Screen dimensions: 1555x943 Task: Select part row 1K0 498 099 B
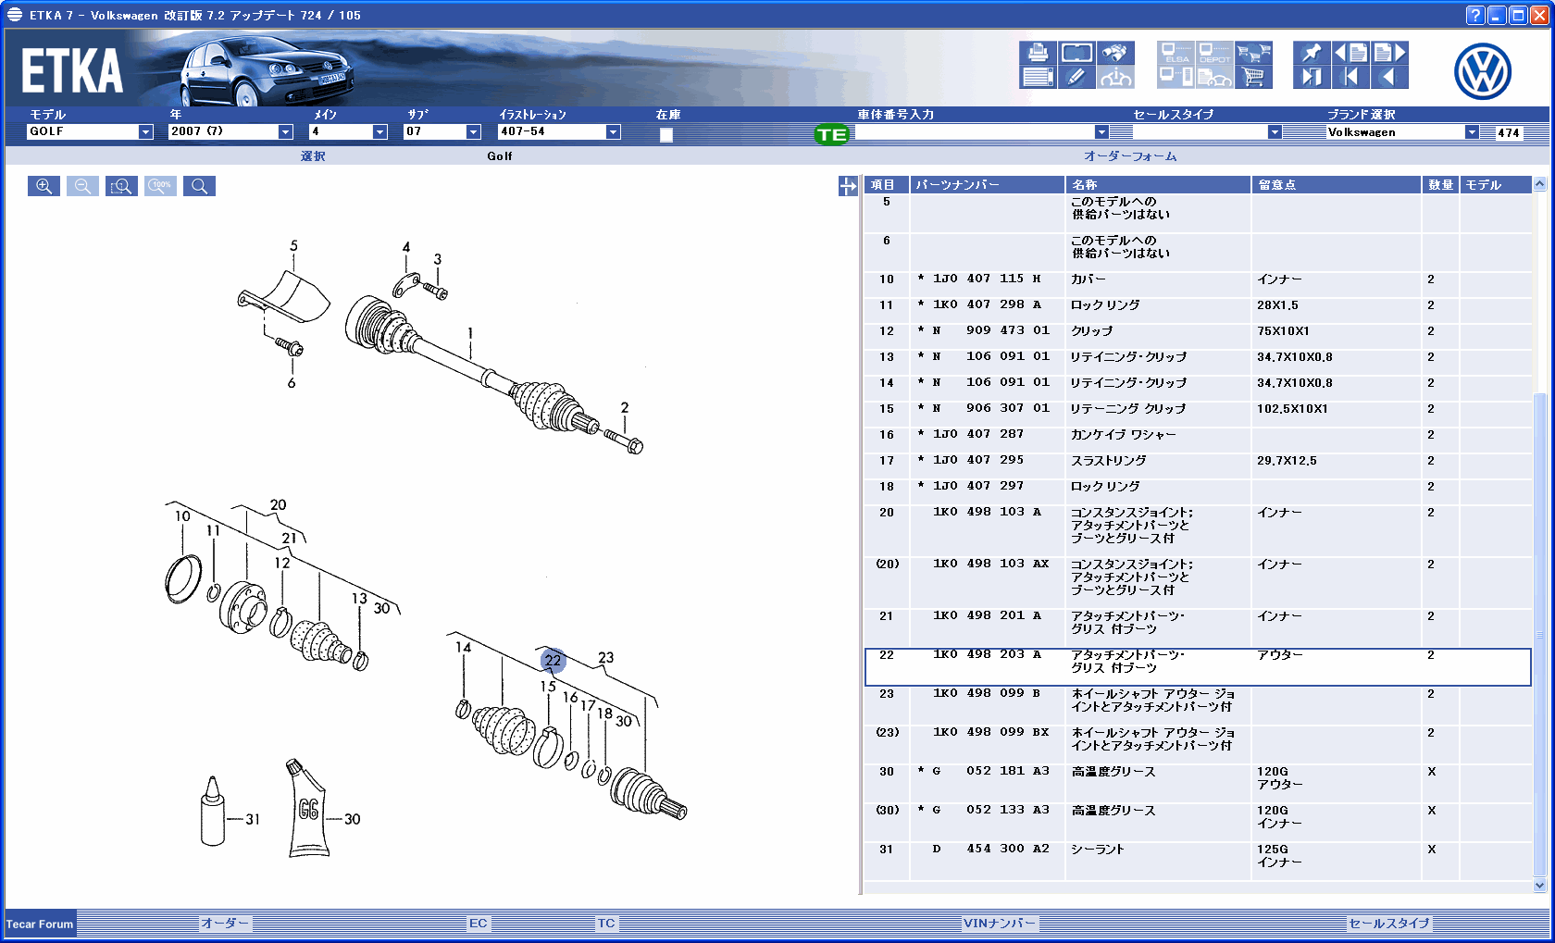pyautogui.click(x=1198, y=705)
